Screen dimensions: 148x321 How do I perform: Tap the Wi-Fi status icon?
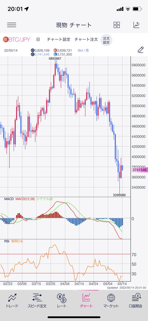[x=128, y=9]
